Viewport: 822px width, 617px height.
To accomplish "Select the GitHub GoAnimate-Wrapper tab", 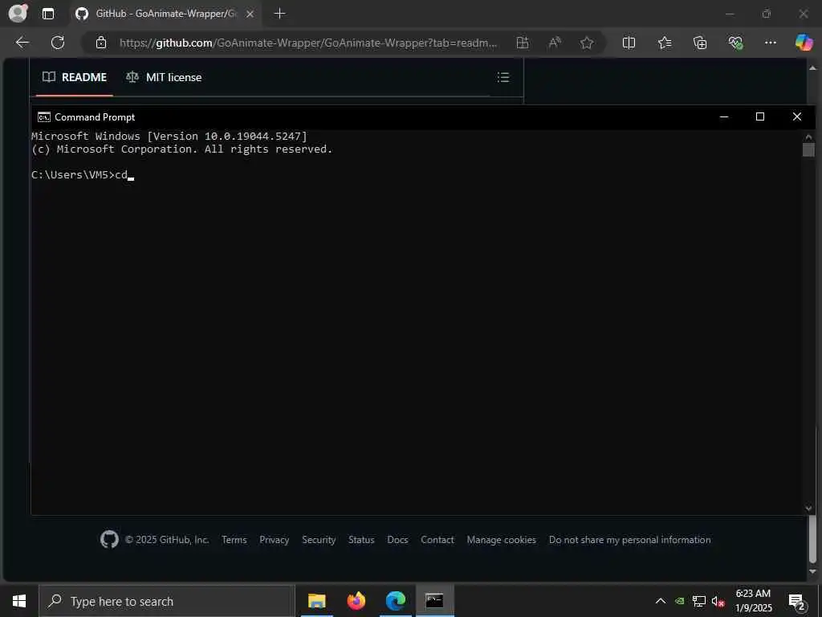I will click(x=165, y=14).
